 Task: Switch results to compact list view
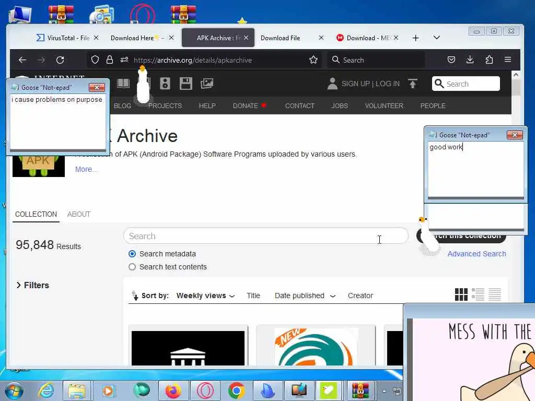494,294
